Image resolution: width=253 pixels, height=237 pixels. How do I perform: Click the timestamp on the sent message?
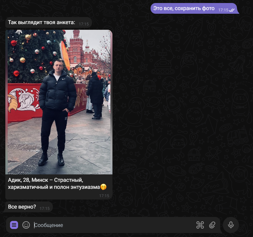[223, 10]
